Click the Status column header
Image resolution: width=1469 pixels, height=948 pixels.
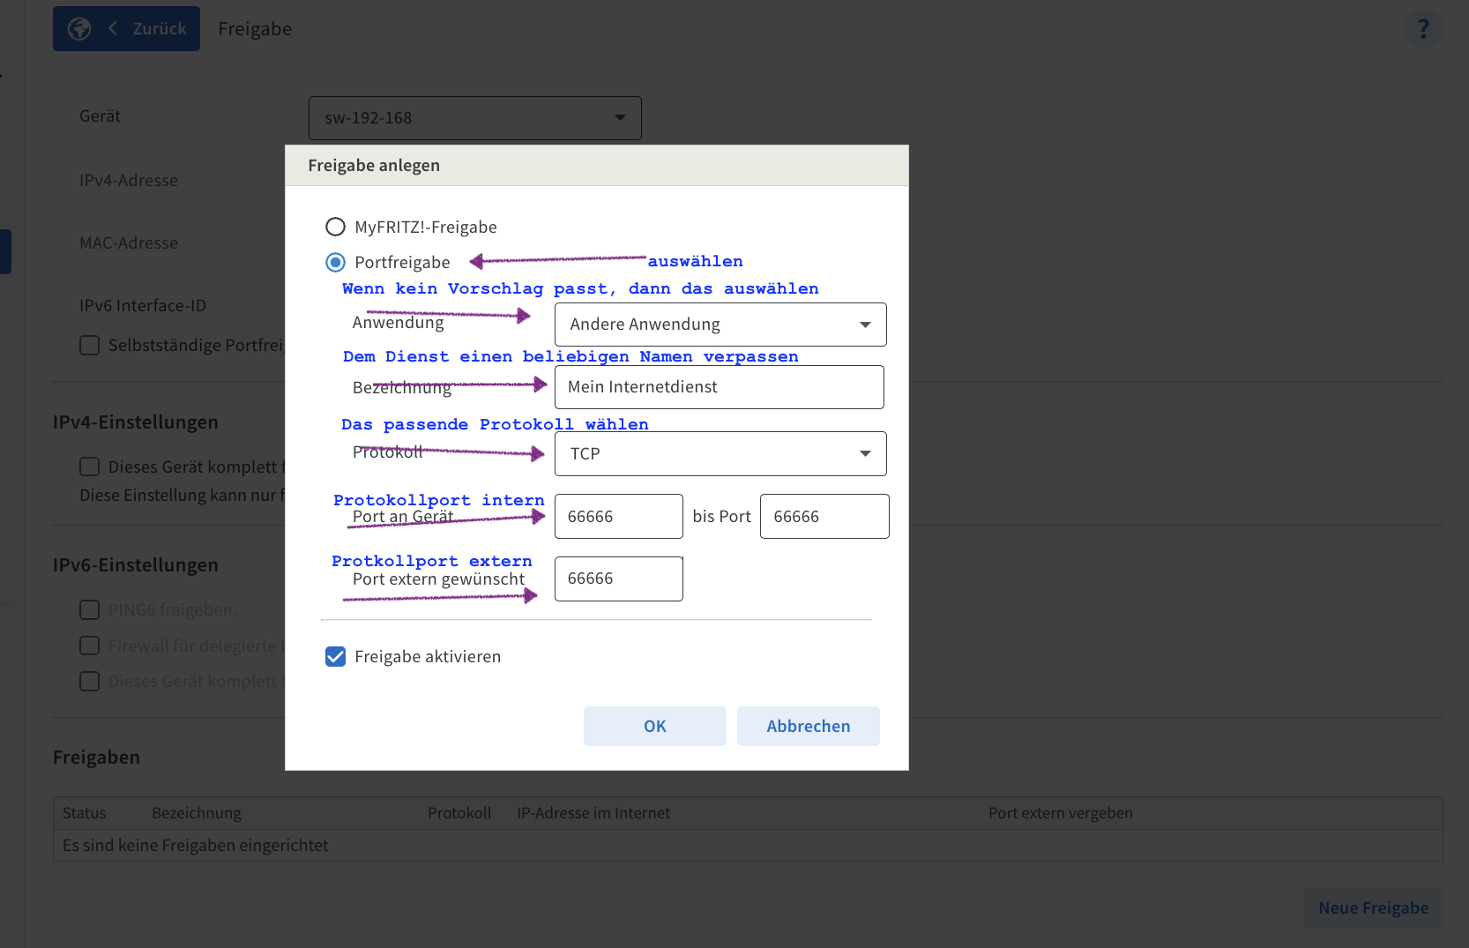point(85,813)
